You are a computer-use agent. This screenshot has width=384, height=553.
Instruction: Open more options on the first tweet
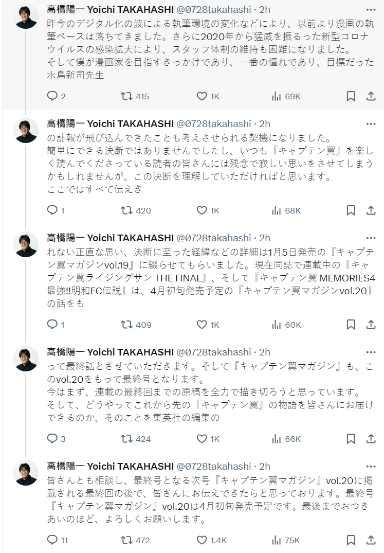click(x=371, y=9)
